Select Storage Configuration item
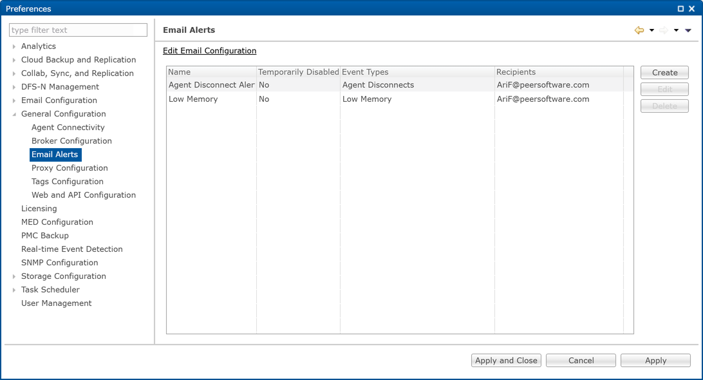This screenshot has width=703, height=380. tap(64, 276)
